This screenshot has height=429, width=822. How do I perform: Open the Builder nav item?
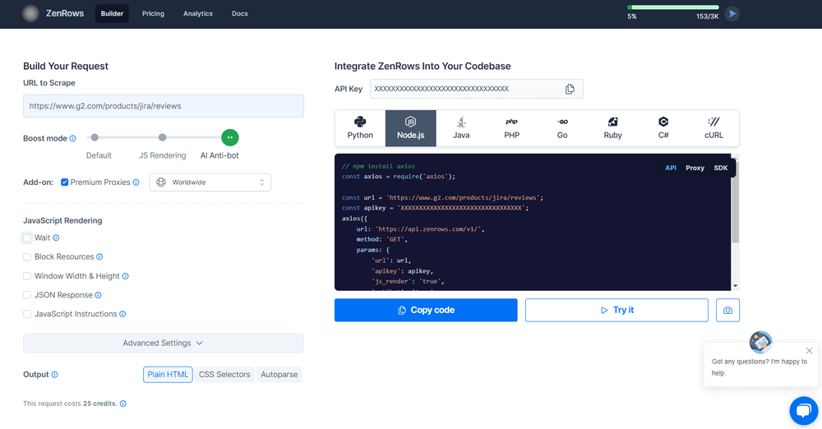tap(112, 14)
